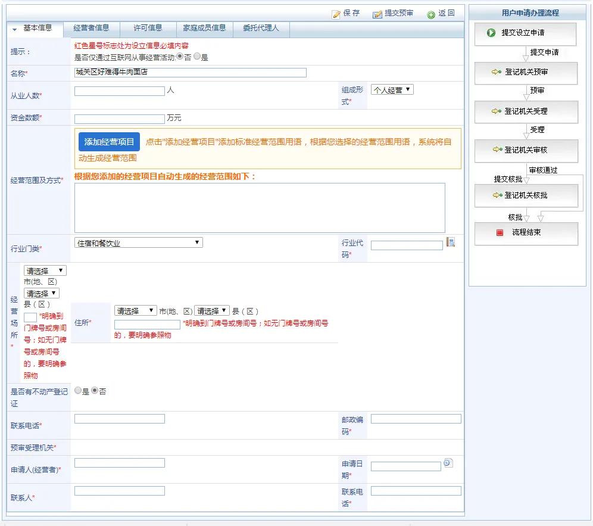
Task: Click inside the 从业人数 input field
Action: click(118, 92)
